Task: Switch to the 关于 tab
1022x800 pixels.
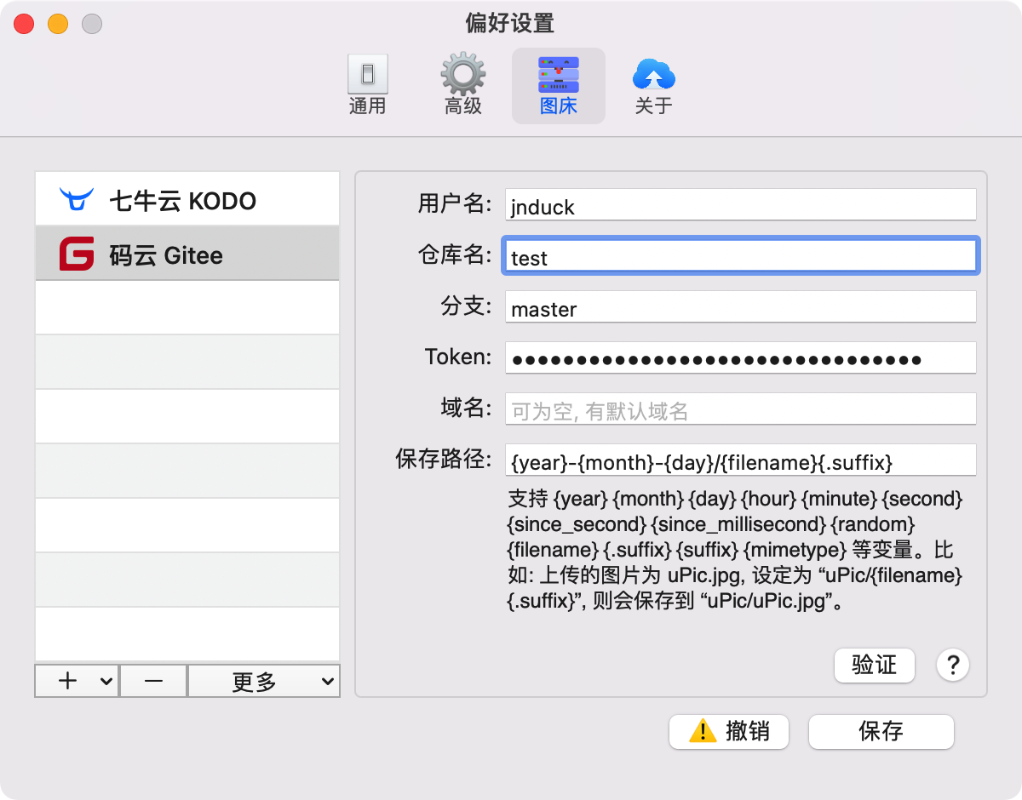Action: tap(653, 85)
